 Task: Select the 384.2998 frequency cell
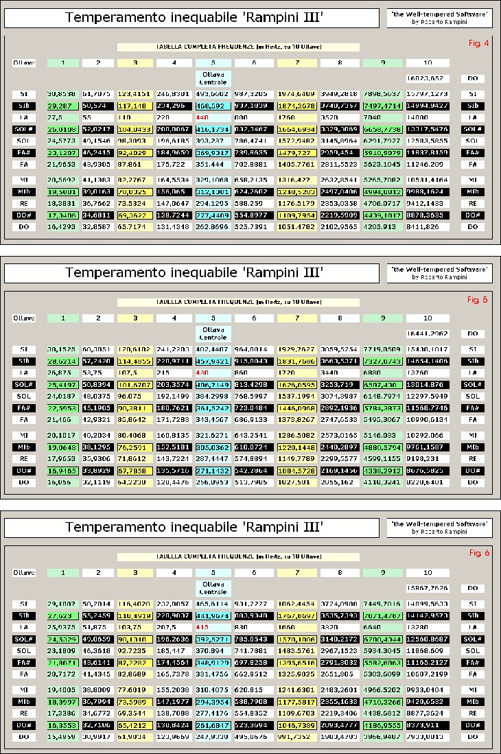(x=213, y=397)
